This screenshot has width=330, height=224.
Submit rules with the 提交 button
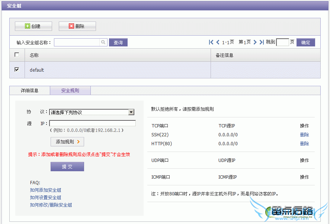coord(67,167)
